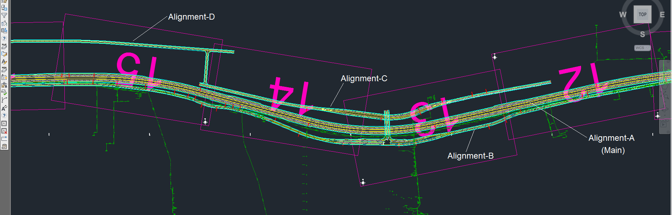Click the match properties paintbrush icon
Screen dimensions: 672x215
point(4,23)
